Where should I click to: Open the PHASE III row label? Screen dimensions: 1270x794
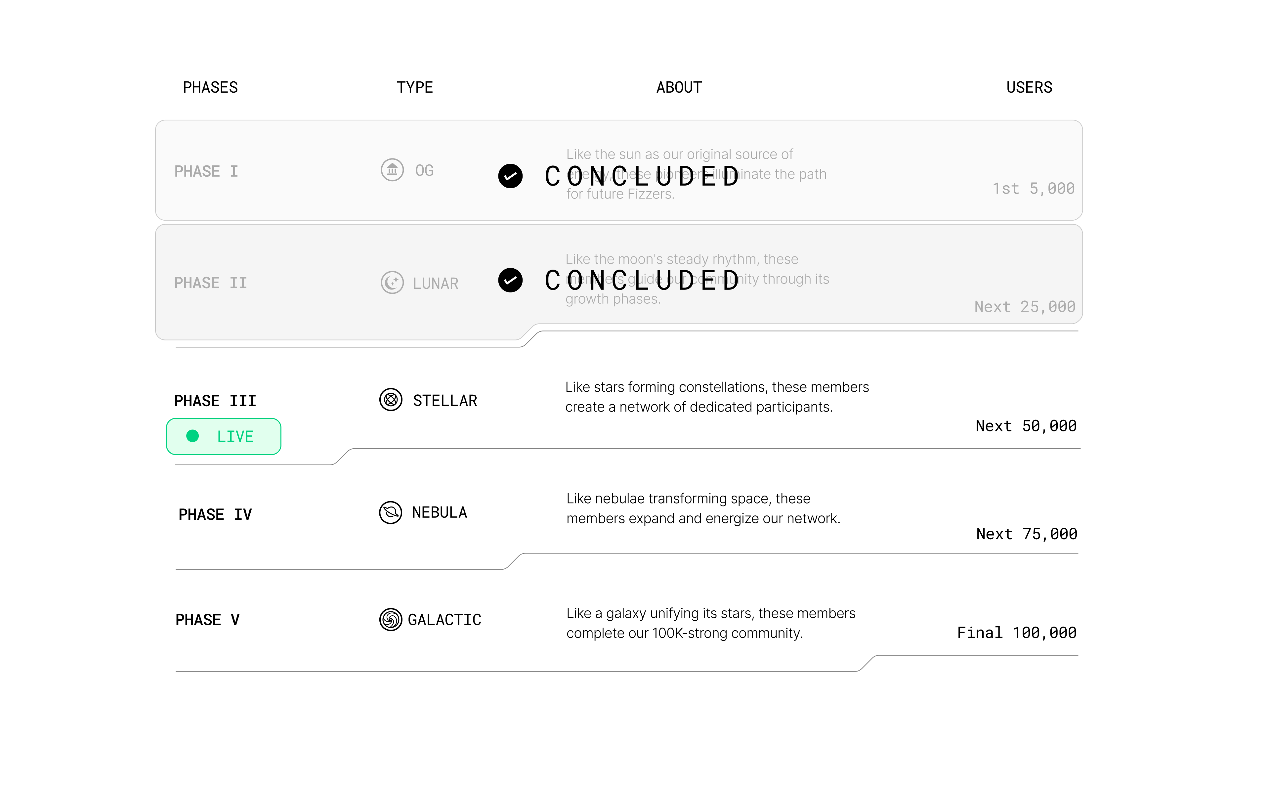(x=215, y=401)
